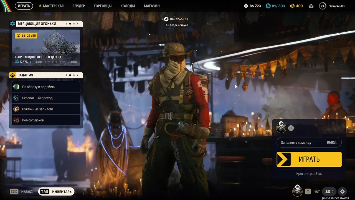Screen dimensions: 355x200
Task: Add a squad member with plus icon
Action: [x=291, y=128]
